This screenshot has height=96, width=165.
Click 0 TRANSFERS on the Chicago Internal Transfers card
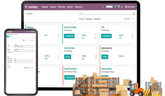(x=70, y=77)
